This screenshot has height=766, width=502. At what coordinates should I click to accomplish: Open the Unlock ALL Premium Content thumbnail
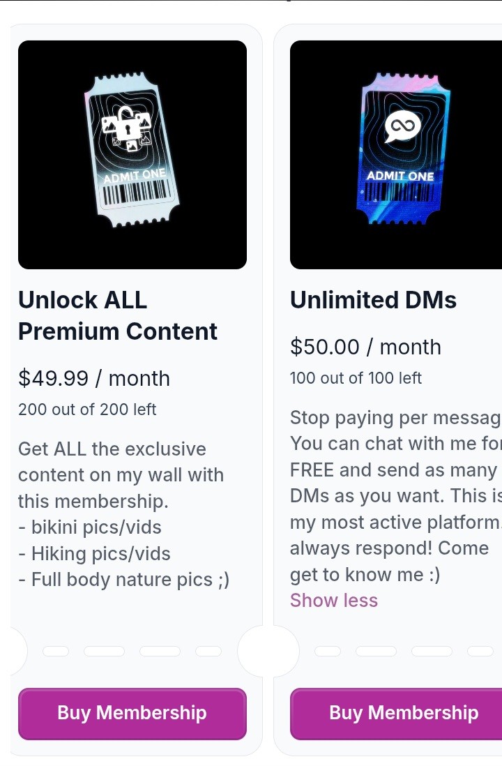[x=132, y=155]
